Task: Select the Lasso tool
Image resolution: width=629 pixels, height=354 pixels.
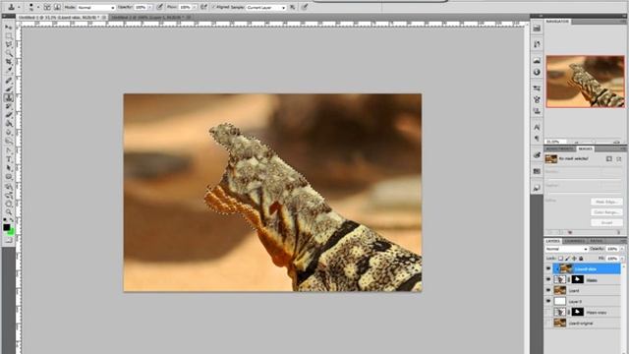Action: click(x=9, y=44)
